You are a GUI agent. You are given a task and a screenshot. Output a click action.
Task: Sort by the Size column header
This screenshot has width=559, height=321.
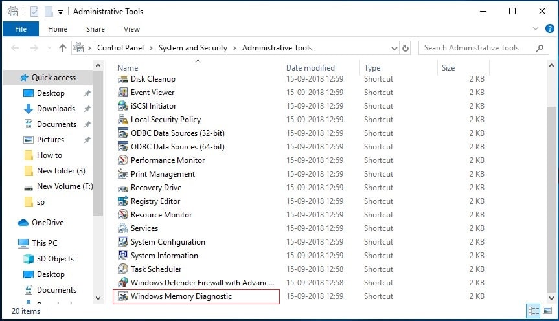pyautogui.click(x=448, y=68)
